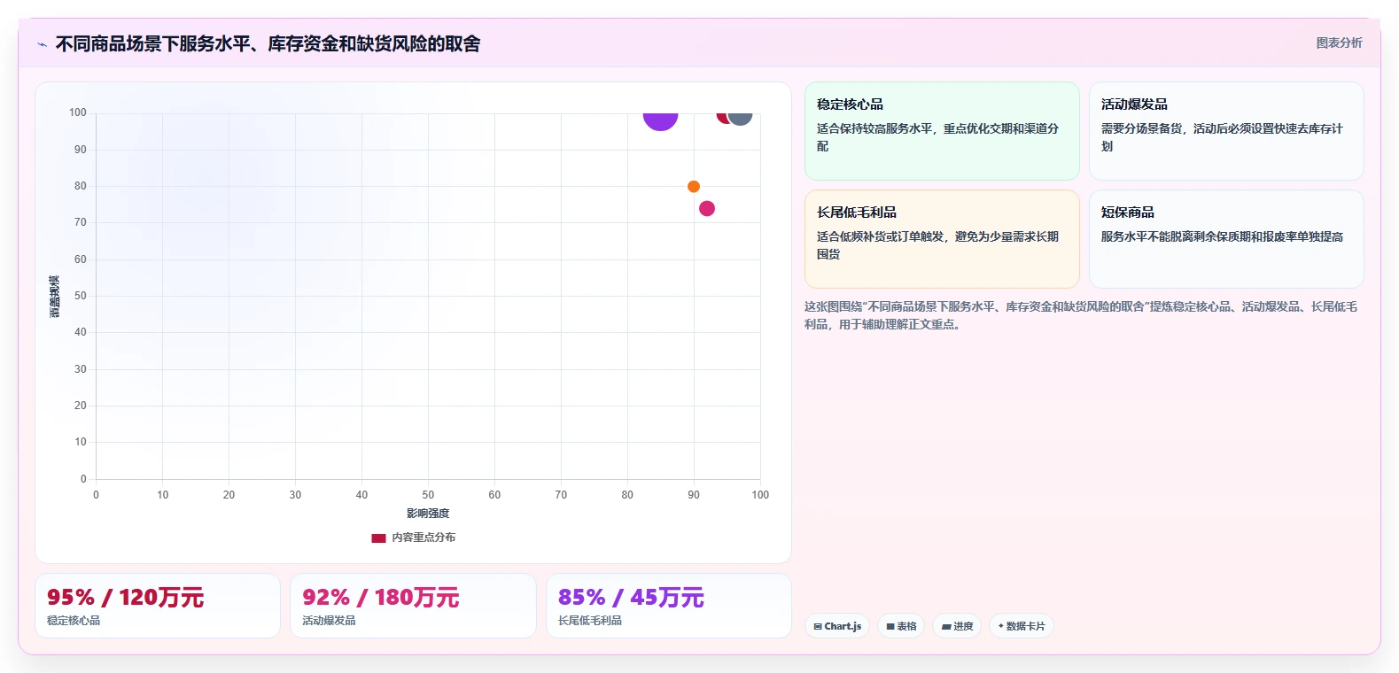Screen dimensions: 1399x673
Task: Click the 85% / 45万元 stat card
Action: [x=669, y=606]
